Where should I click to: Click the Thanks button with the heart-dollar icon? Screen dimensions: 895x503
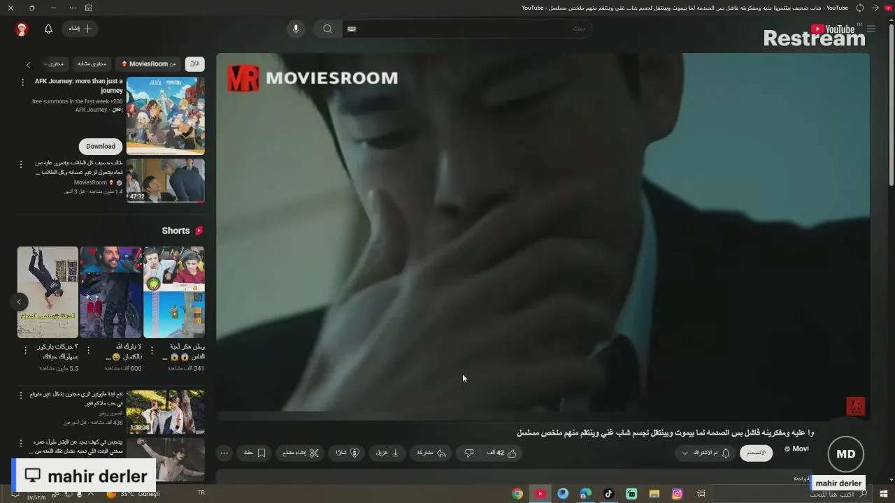pos(348,453)
